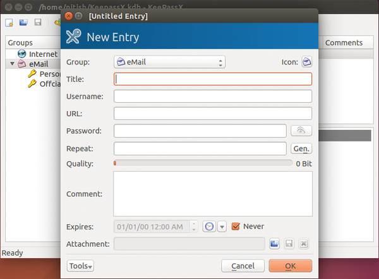This screenshot has width=379, height=279.
Task: Click the entry icon chooser button
Action: click(306, 62)
